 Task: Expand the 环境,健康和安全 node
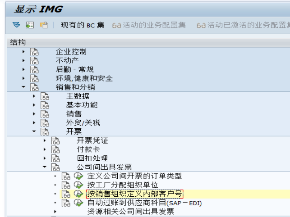[x=23, y=78]
